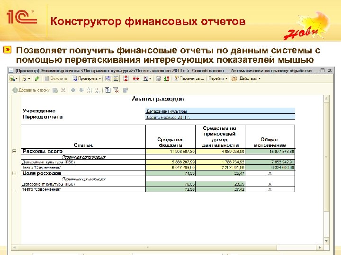The image size is (341, 255).
Task: Click the table settings icon with dropdown
Action: pyautogui.click(x=146, y=78)
